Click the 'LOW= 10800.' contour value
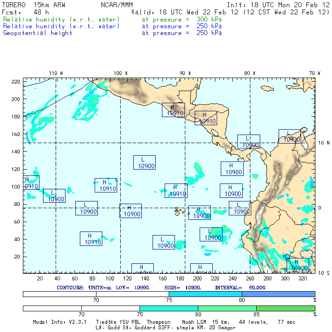Viewport: 332px width, 332px height. pyautogui.click(x=133, y=288)
